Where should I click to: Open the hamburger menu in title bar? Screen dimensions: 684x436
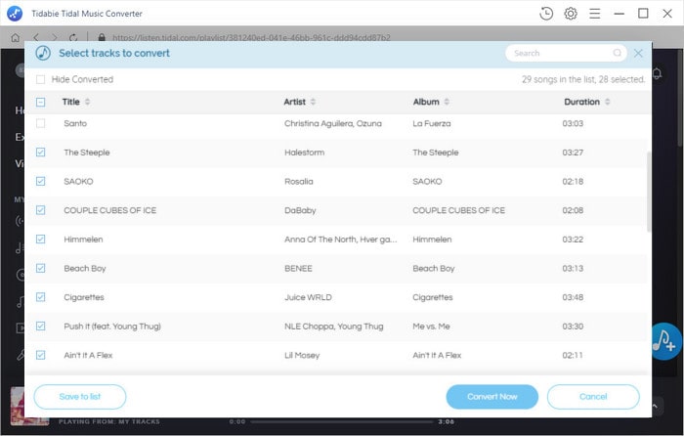click(594, 14)
